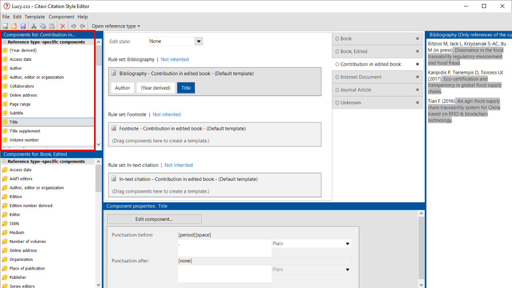Click the Undo arrow toolbar icon
Image resolution: width=512 pixels, height=288 pixels.
(74, 26)
